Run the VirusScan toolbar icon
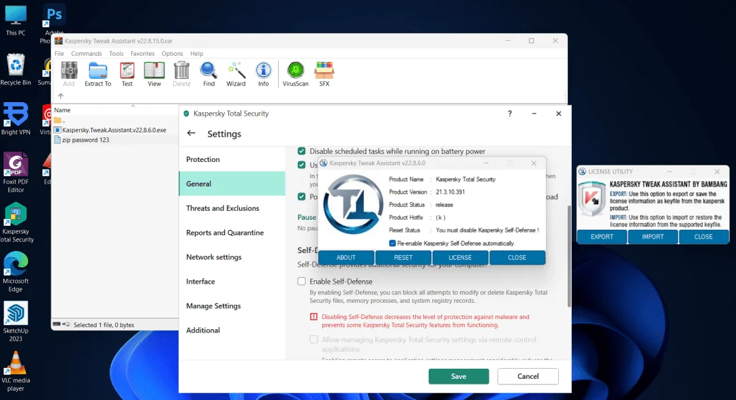The height and width of the screenshot is (400, 736). [295, 74]
